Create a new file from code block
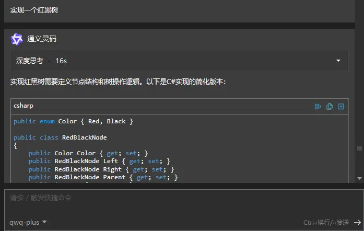 [341, 106]
